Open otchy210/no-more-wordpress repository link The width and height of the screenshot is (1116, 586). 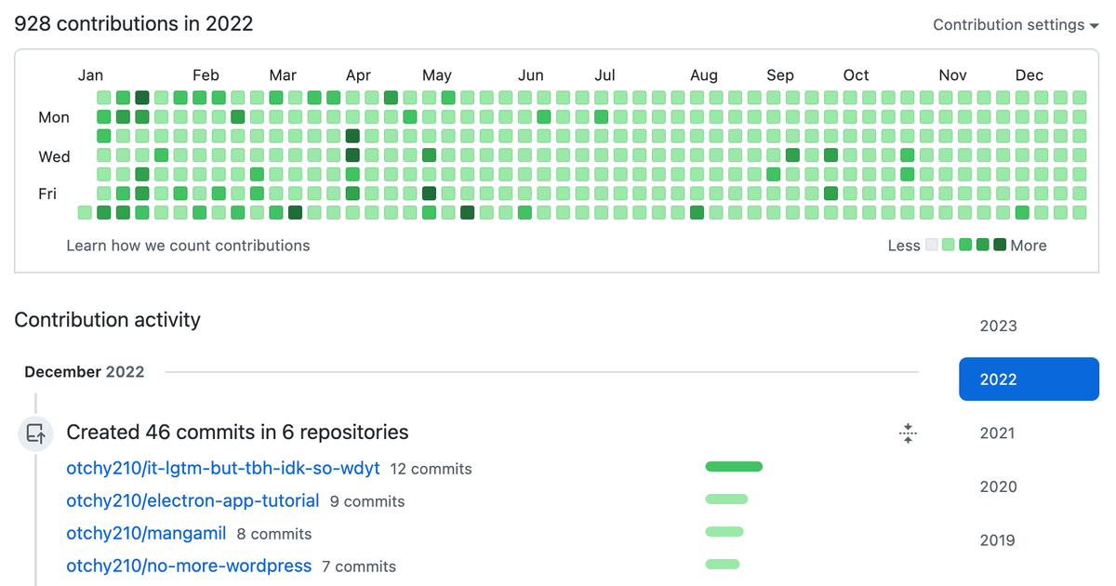coord(189,566)
